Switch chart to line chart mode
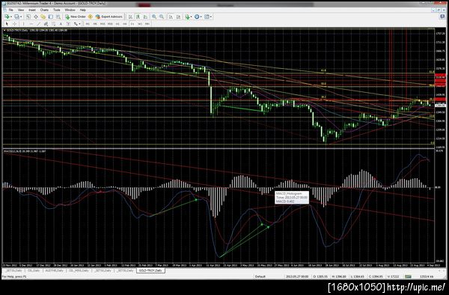The width and height of the screenshot is (449, 295). 145,16
